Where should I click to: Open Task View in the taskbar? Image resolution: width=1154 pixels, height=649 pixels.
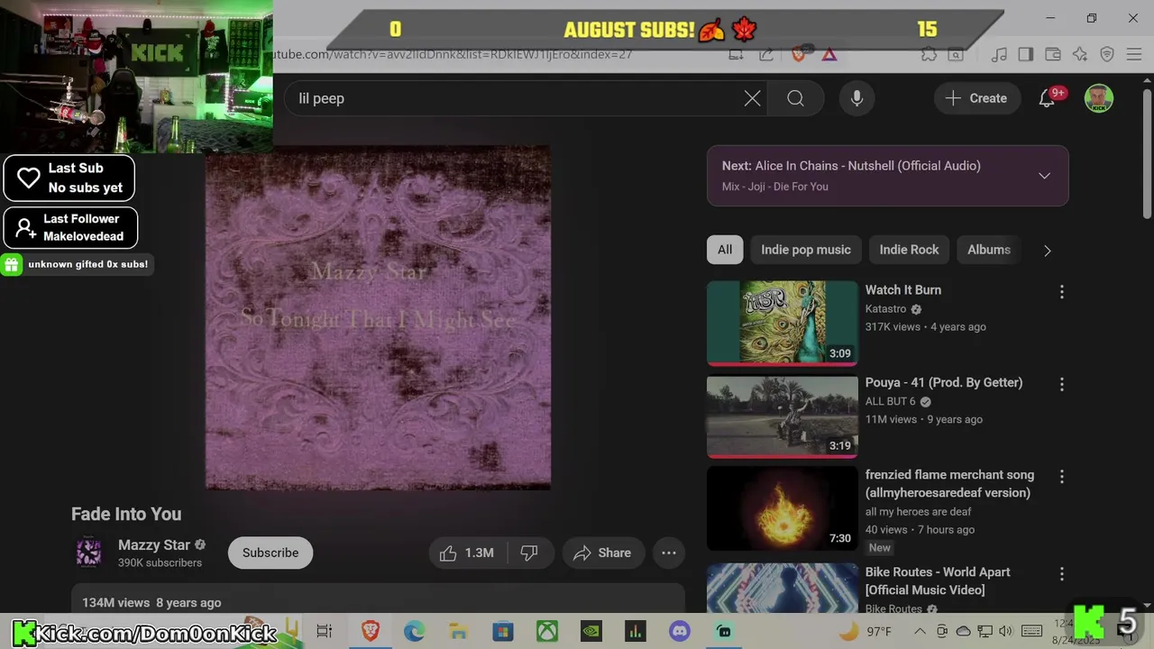pos(325,631)
